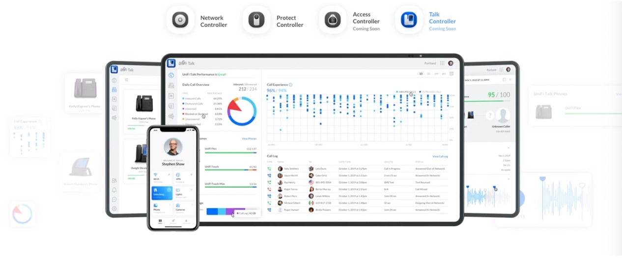Tap the Unlocking door tile on phone

coord(162,193)
